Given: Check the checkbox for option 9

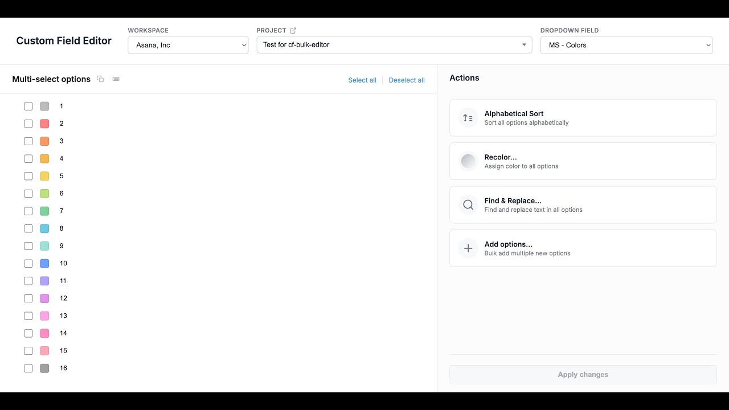Looking at the screenshot, I should coord(28,246).
